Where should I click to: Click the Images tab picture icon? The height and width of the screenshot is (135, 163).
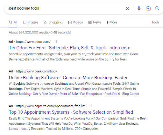tap(25, 23)
